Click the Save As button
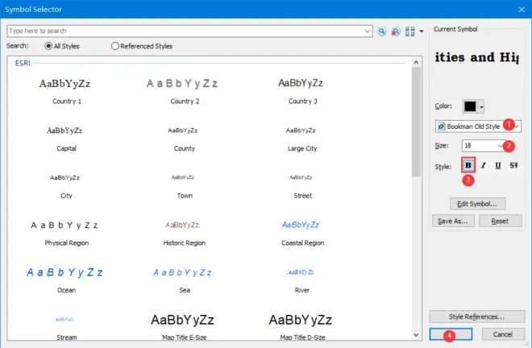This screenshot has height=348, width=532. coord(453,221)
